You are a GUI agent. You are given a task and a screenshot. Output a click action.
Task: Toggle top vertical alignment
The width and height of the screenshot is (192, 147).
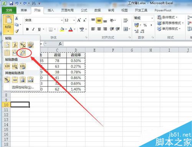pyautogui.click(x=93, y=20)
